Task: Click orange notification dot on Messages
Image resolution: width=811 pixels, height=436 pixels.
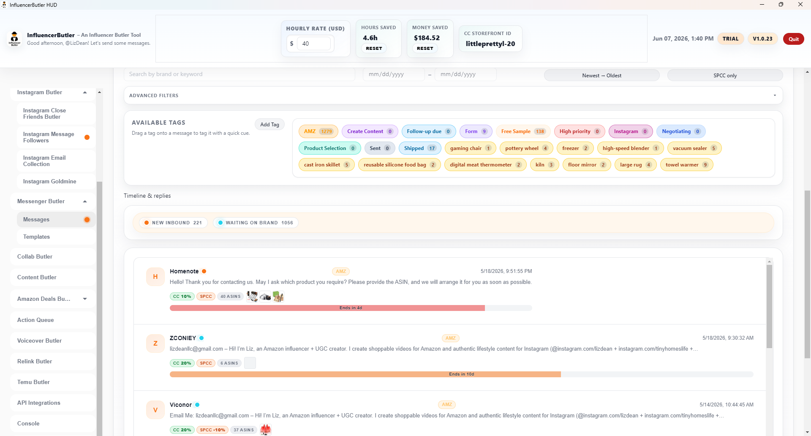Action: tap(87, 220)
